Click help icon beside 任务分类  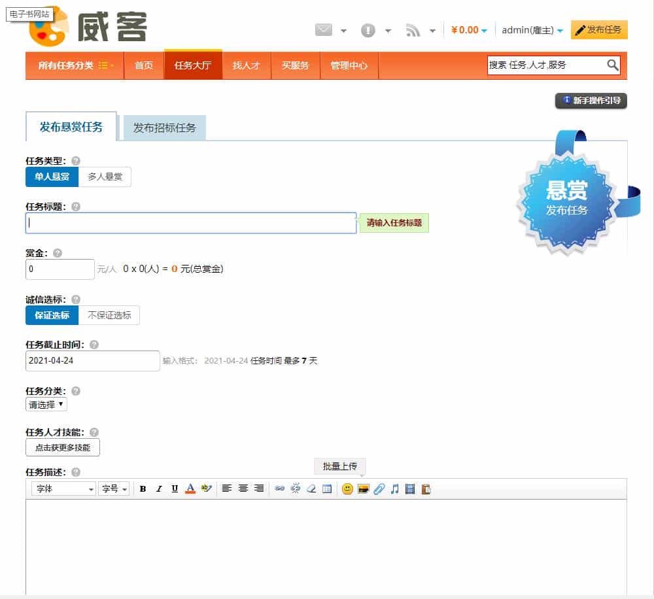tap(75, 391)
